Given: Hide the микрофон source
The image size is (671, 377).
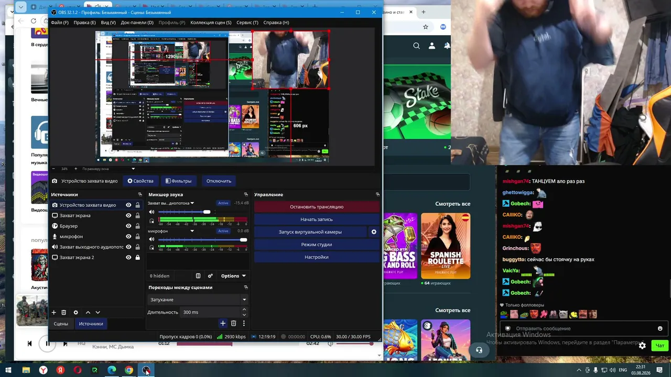Looking at the screenshot, I should 128,237.
